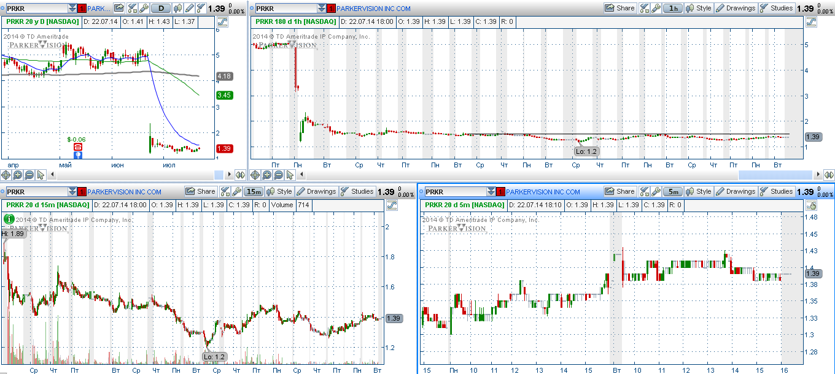Toggle scale-mode icon on 1h chart
835x374 pixels.
(812, 21)
